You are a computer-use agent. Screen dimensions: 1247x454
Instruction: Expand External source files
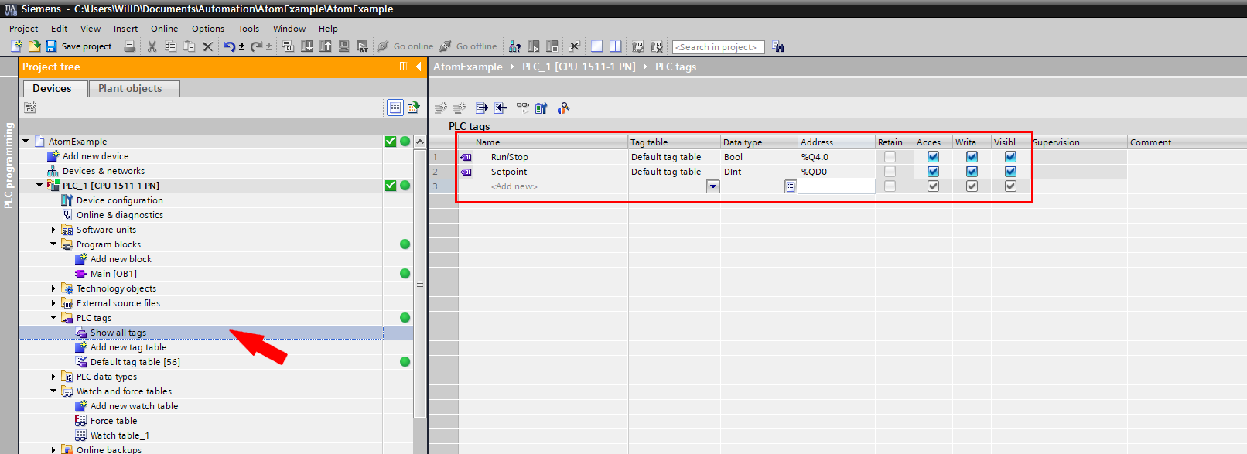tap(53, 303)
